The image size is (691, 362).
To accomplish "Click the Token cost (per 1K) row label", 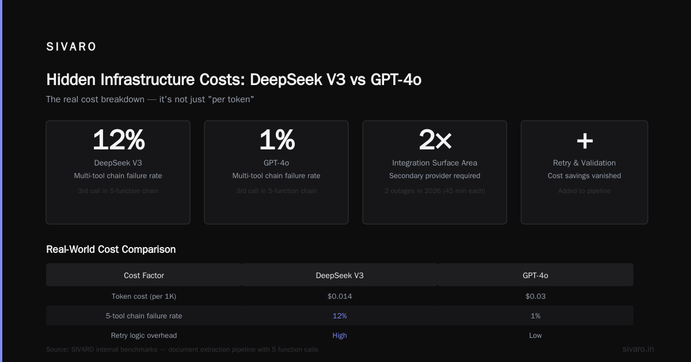I will [144, 296].
